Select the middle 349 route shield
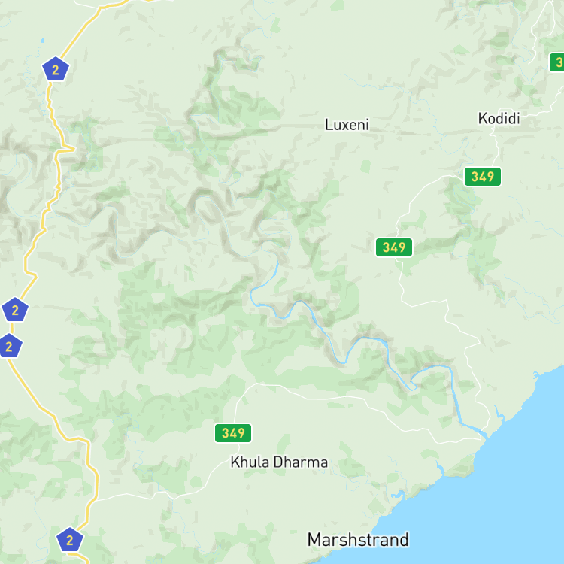 pos(394,247)
